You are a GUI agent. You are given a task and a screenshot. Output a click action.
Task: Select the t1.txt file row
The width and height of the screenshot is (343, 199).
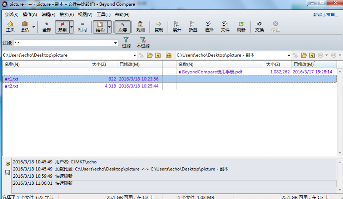pyautogui.click(x=83, y=79)
